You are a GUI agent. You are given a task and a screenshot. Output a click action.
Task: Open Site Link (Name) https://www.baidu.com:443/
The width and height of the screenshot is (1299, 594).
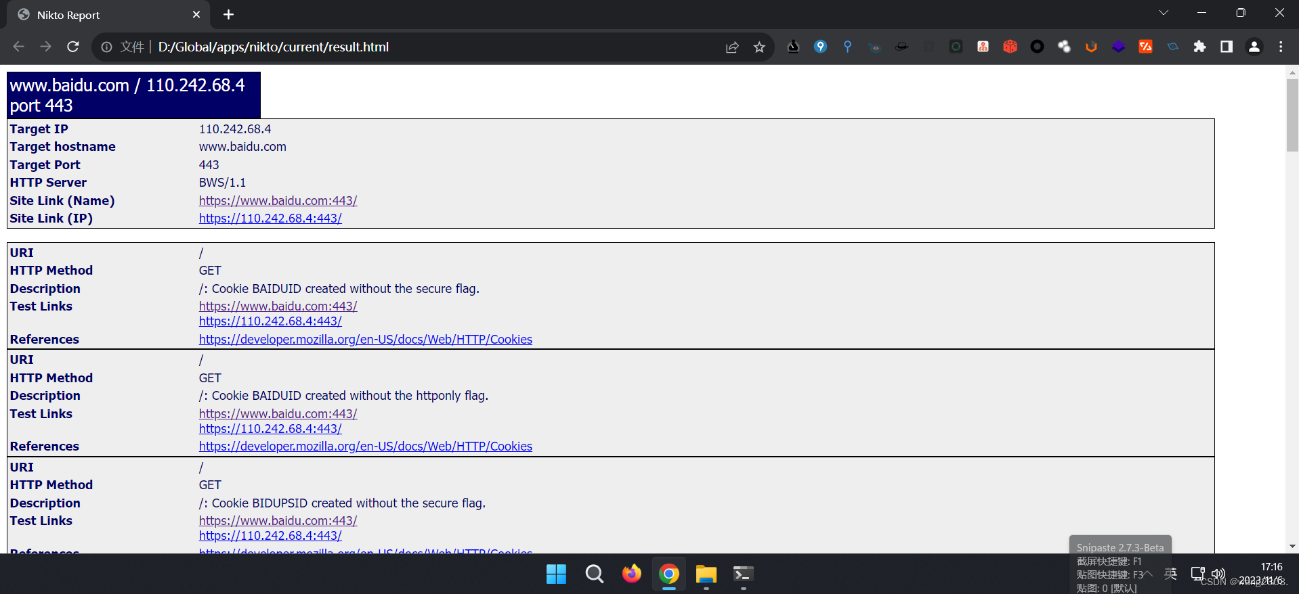click(278, 201)
